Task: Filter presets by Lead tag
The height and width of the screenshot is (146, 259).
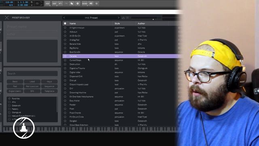Action: [32, 82]
